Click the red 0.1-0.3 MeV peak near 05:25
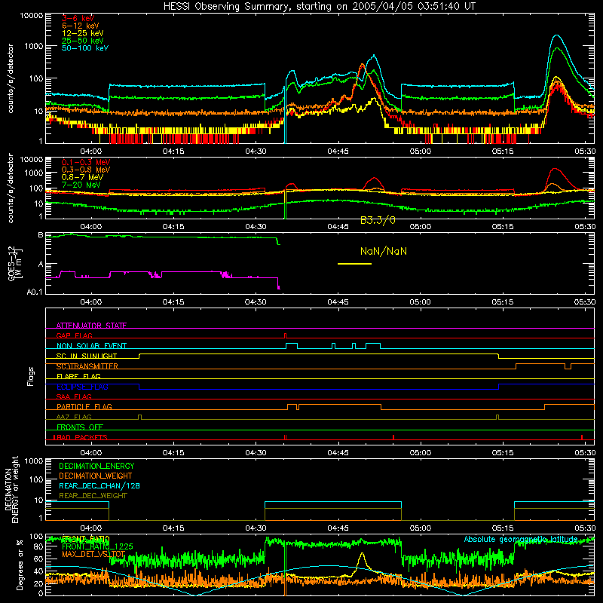603x603 pixels. coord(556,169)
